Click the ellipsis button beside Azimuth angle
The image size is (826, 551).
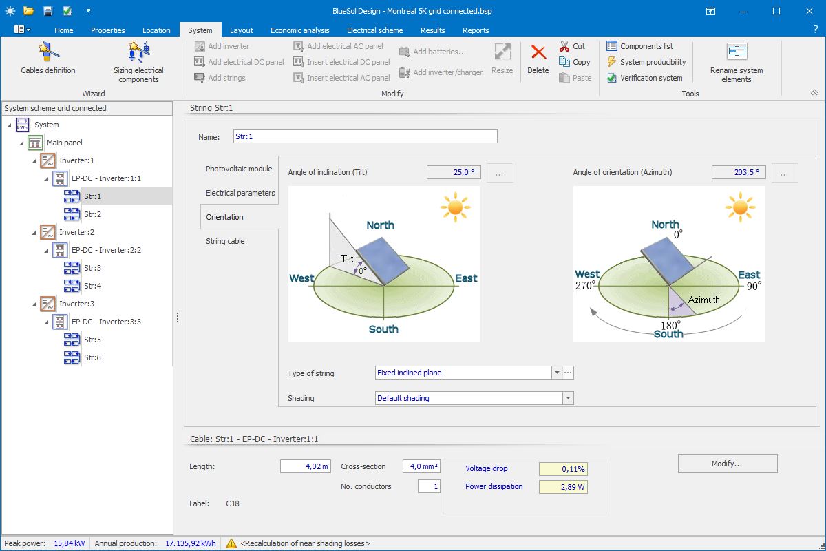click(785, 172)
